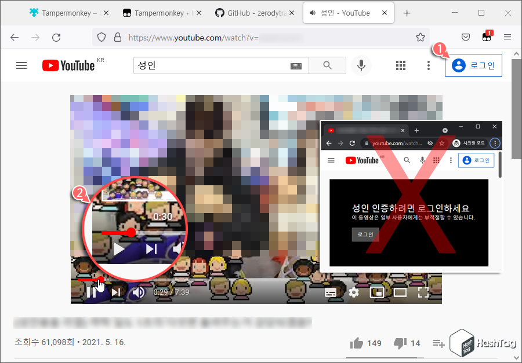Click the 로그인 sign-in button
The height and width of the screenshot is (363, 522).
coord(474,65)
